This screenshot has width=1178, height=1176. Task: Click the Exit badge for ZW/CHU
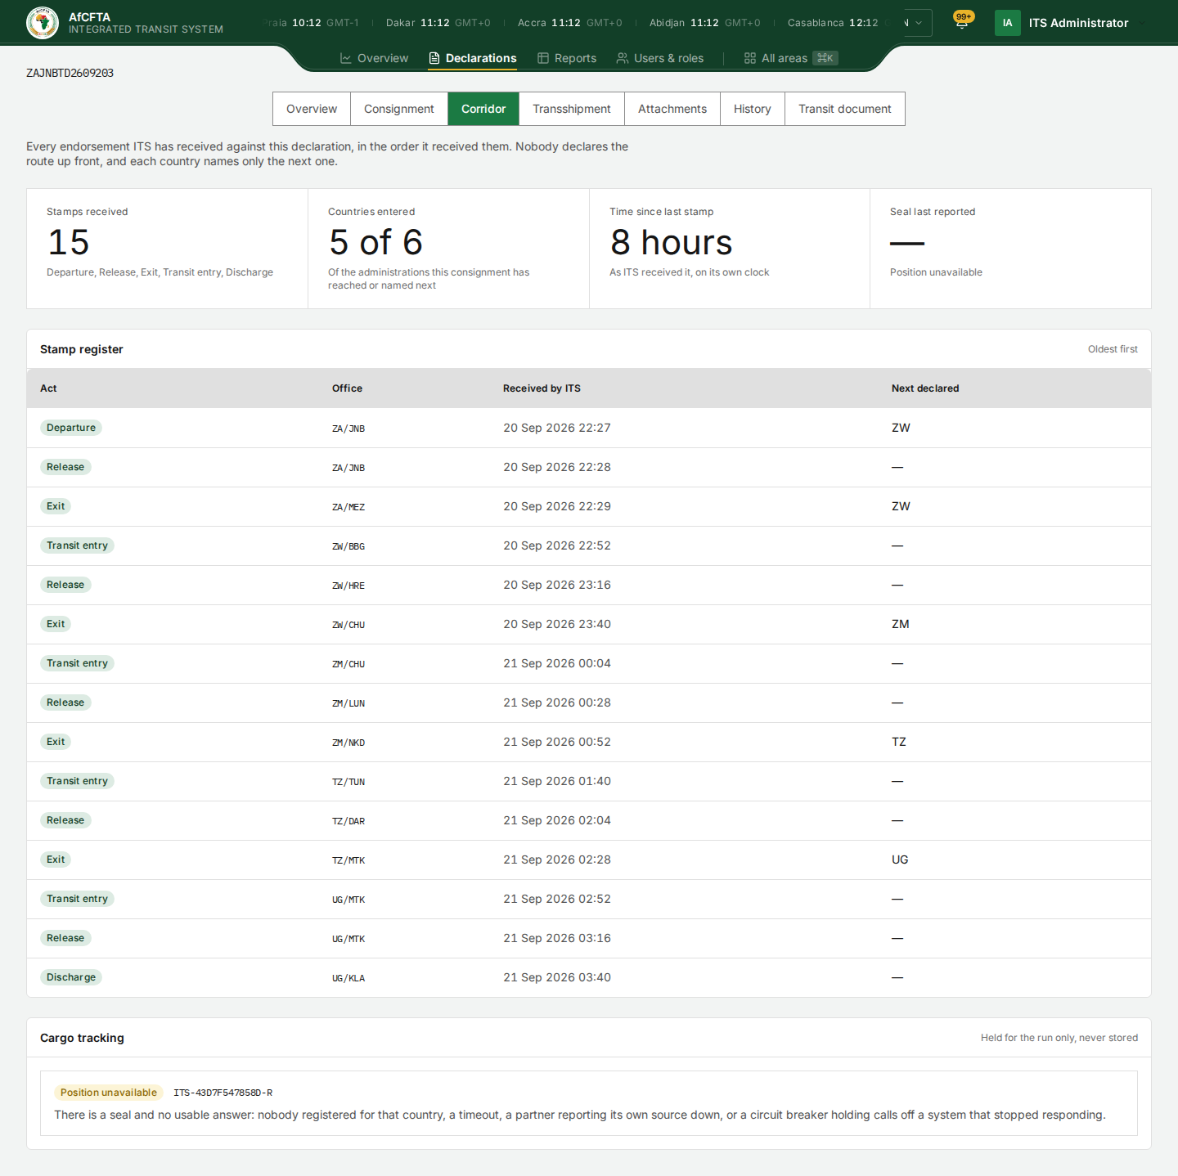click(x=56, y=624)
